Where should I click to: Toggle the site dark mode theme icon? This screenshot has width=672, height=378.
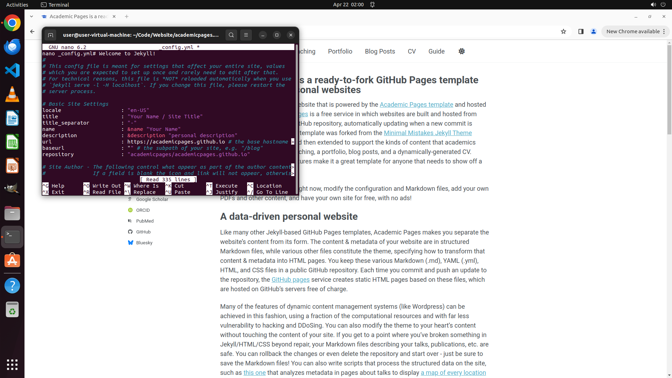point(462,51)
